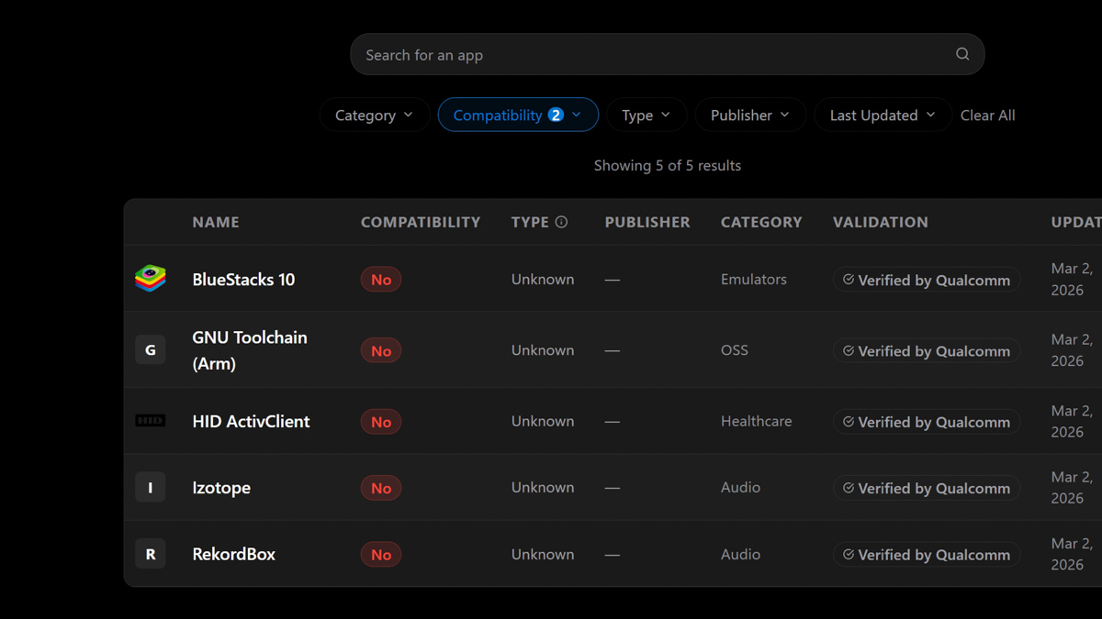This screenshot has width=1102, height=619.
Task: Click the HID ActivClient logo icon
Action: tap(151, 421)
